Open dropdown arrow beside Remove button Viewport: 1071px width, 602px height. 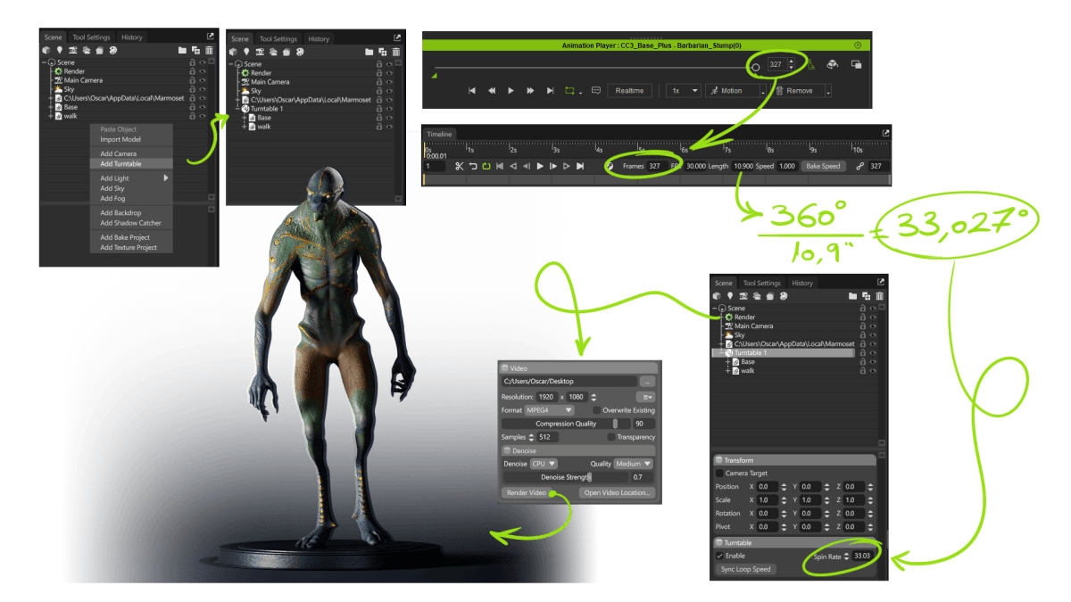tap(828, 91)
